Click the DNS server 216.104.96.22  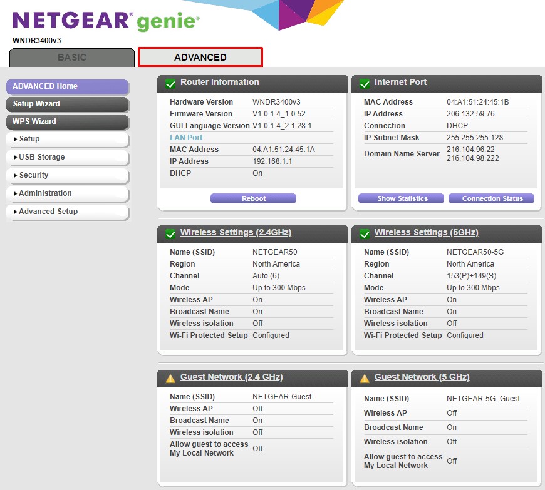coord(470,150)
